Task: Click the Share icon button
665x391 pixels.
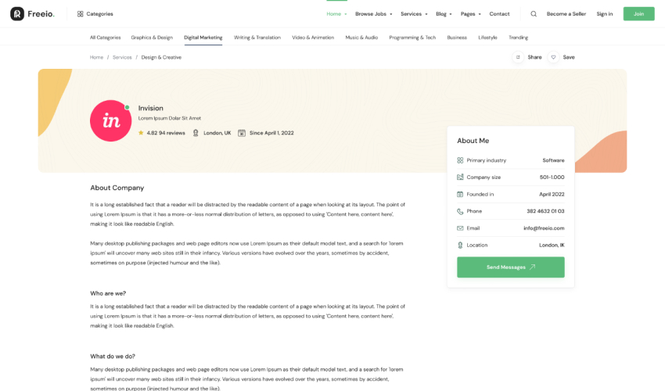Action: [518, 57]
